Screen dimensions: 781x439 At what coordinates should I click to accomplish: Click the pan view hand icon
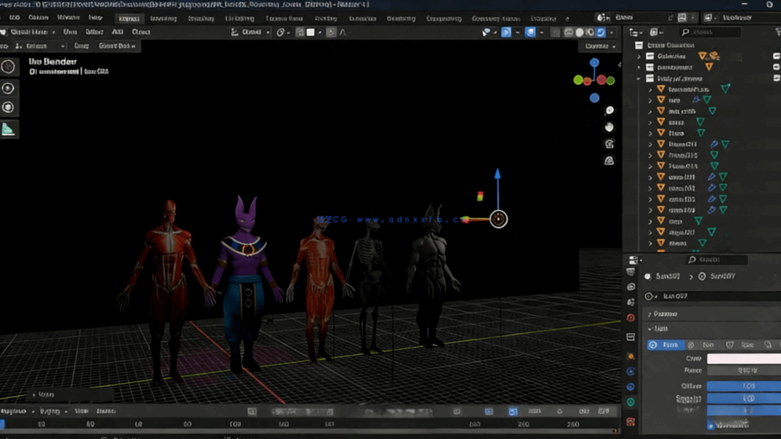click(x=609, y=128)
